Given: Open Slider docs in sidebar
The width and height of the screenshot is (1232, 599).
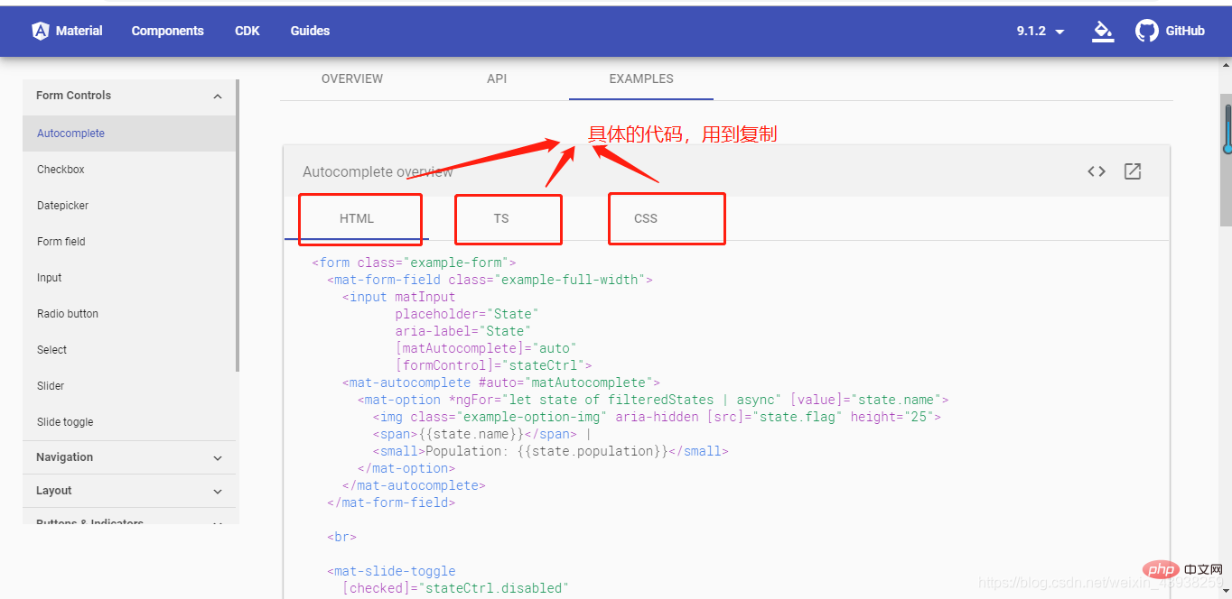Looking at the screenshot, I should (x=129, y=386).
